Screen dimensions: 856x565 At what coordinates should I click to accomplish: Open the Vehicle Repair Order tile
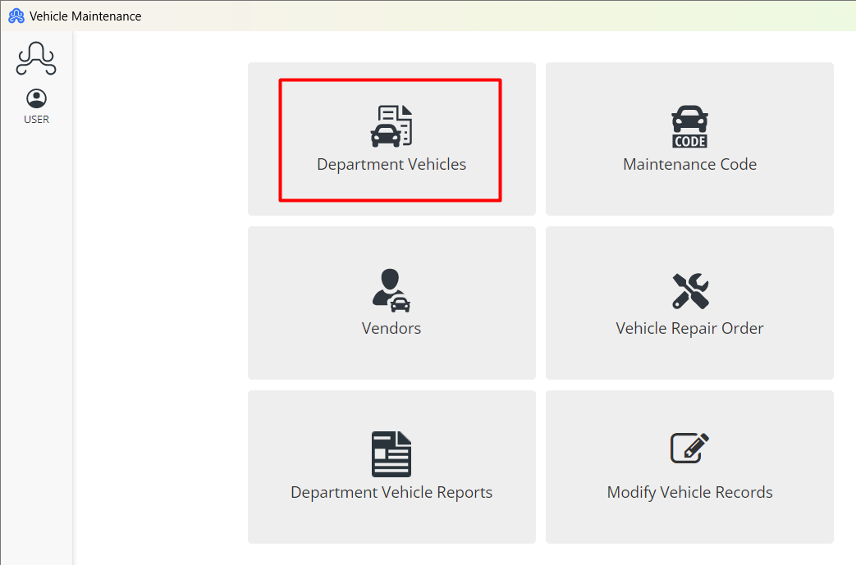(x=689, y=303)
